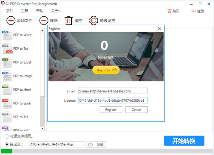
Task: Select the PDF to XML icon
Action: tap(7, 128)
